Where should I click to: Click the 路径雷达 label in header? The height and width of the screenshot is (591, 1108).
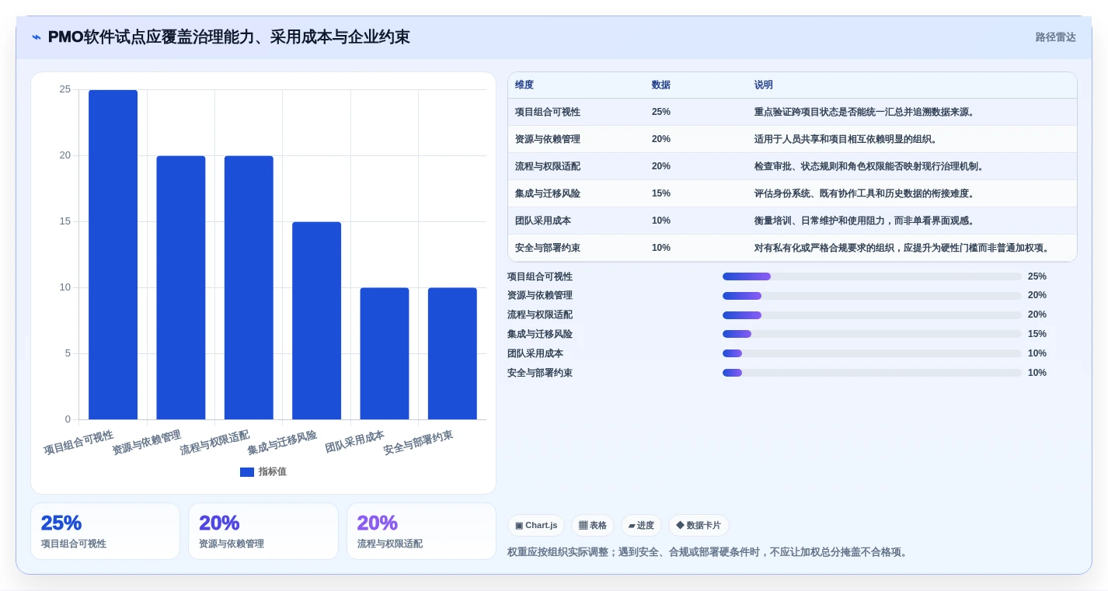click(x=1055, y=37)
